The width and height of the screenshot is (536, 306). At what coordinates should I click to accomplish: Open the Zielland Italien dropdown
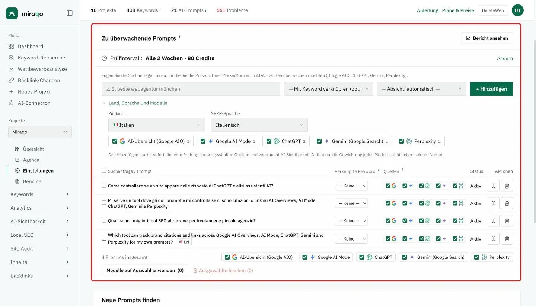(157, 125)
